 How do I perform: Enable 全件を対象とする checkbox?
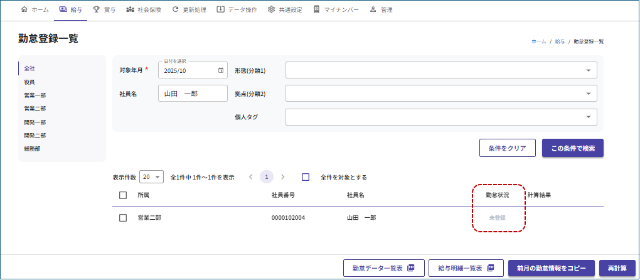coord(306,177)
